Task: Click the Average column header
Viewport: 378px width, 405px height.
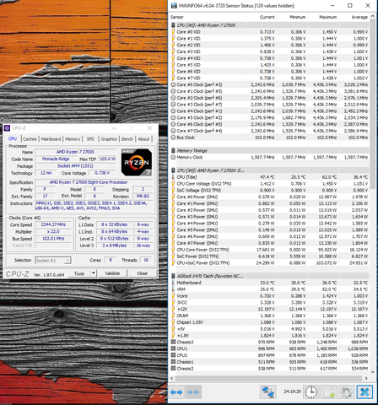Action: [354, 17]
